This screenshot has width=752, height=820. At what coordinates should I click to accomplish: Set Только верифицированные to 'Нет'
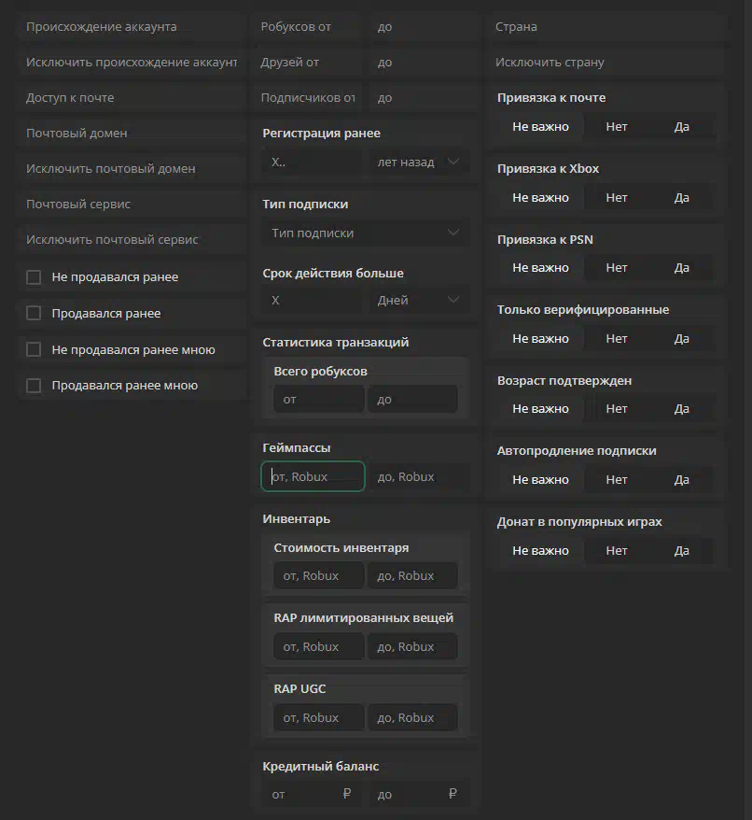[617, 338]
